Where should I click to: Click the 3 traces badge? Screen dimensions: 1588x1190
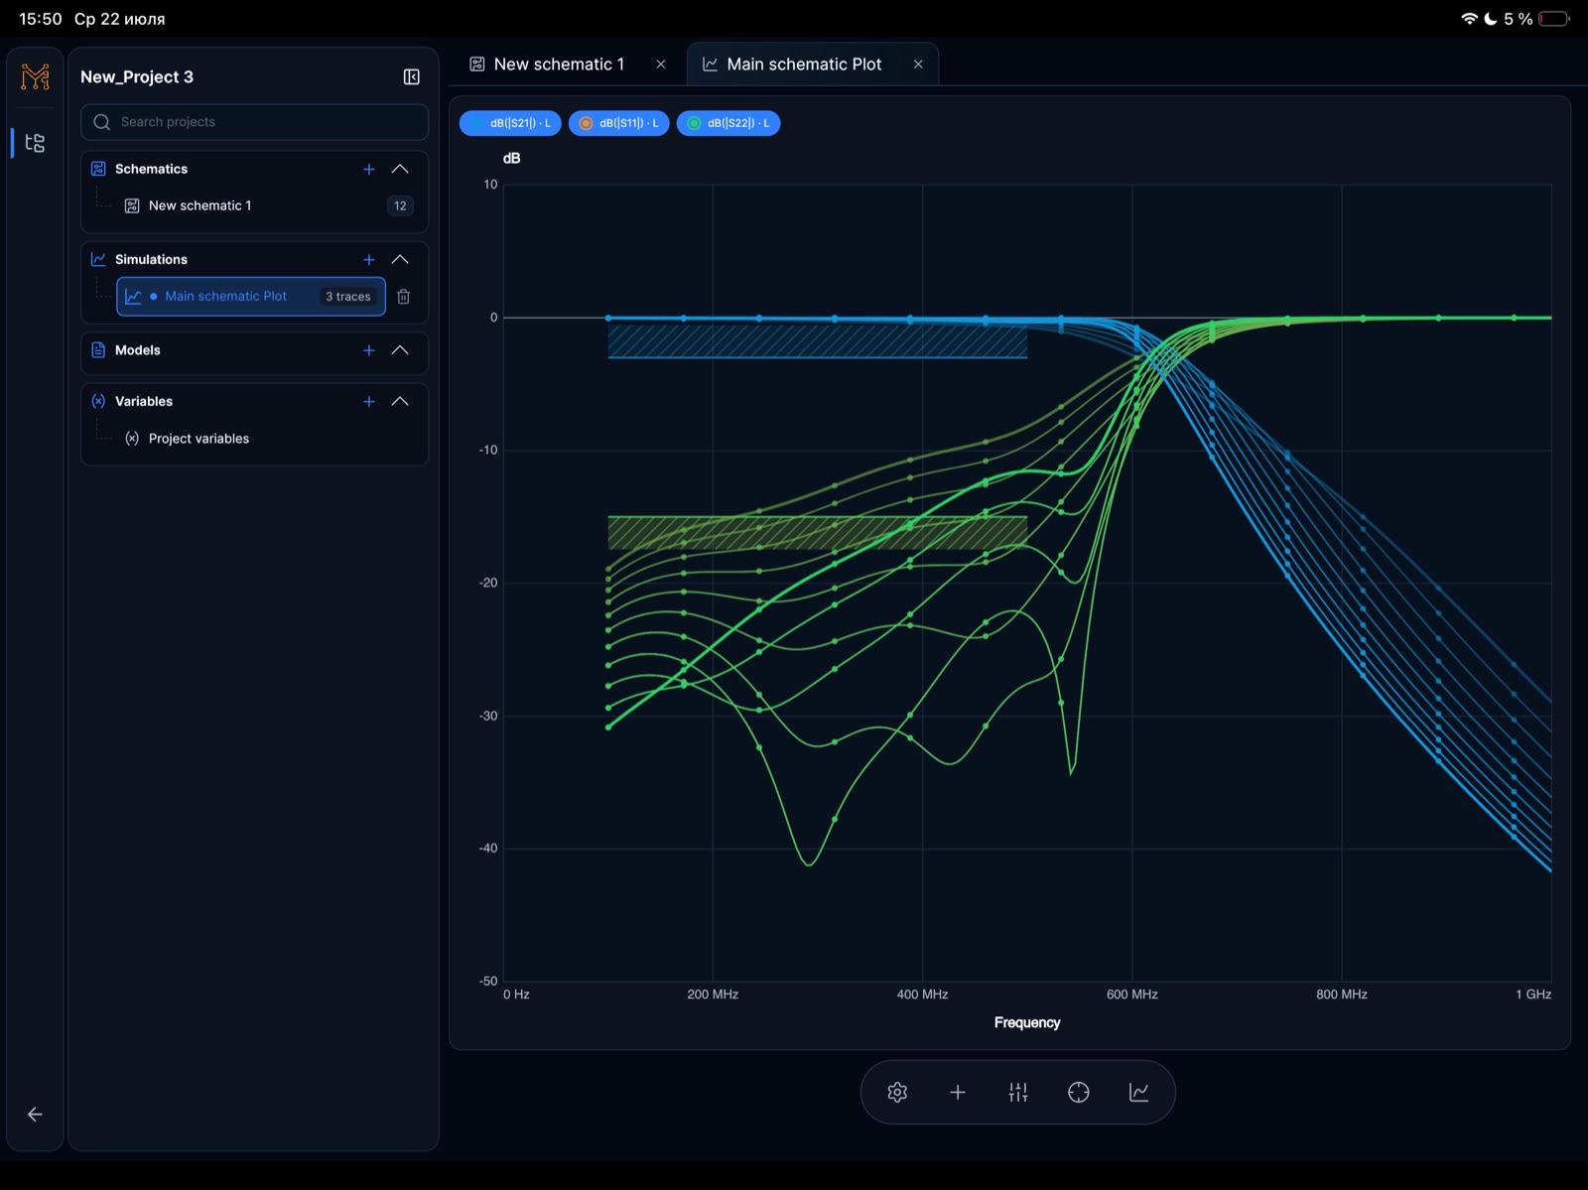[x=348, y=297]
